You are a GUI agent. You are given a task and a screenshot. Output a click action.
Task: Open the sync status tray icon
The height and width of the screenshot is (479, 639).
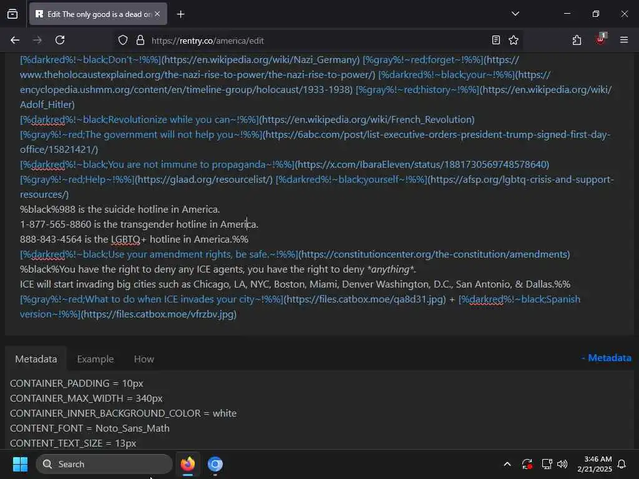click(527, 464)
